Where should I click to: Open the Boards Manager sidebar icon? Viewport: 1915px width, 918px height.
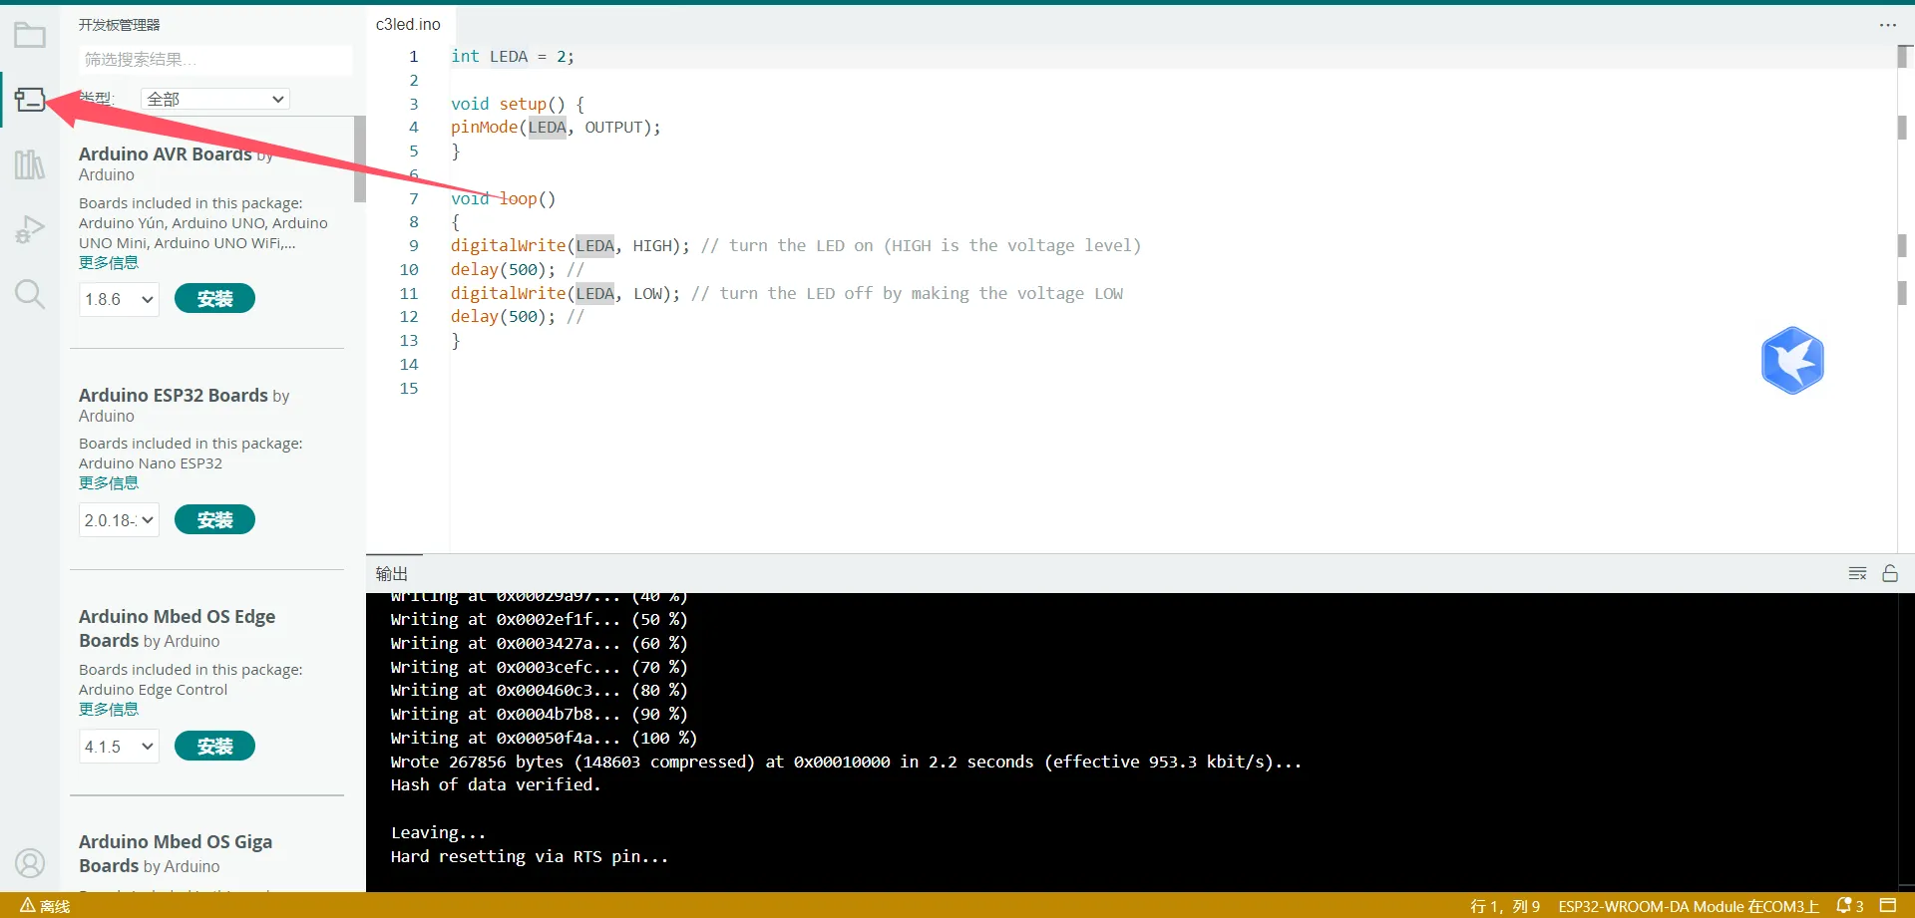click(x=30, y=100)
